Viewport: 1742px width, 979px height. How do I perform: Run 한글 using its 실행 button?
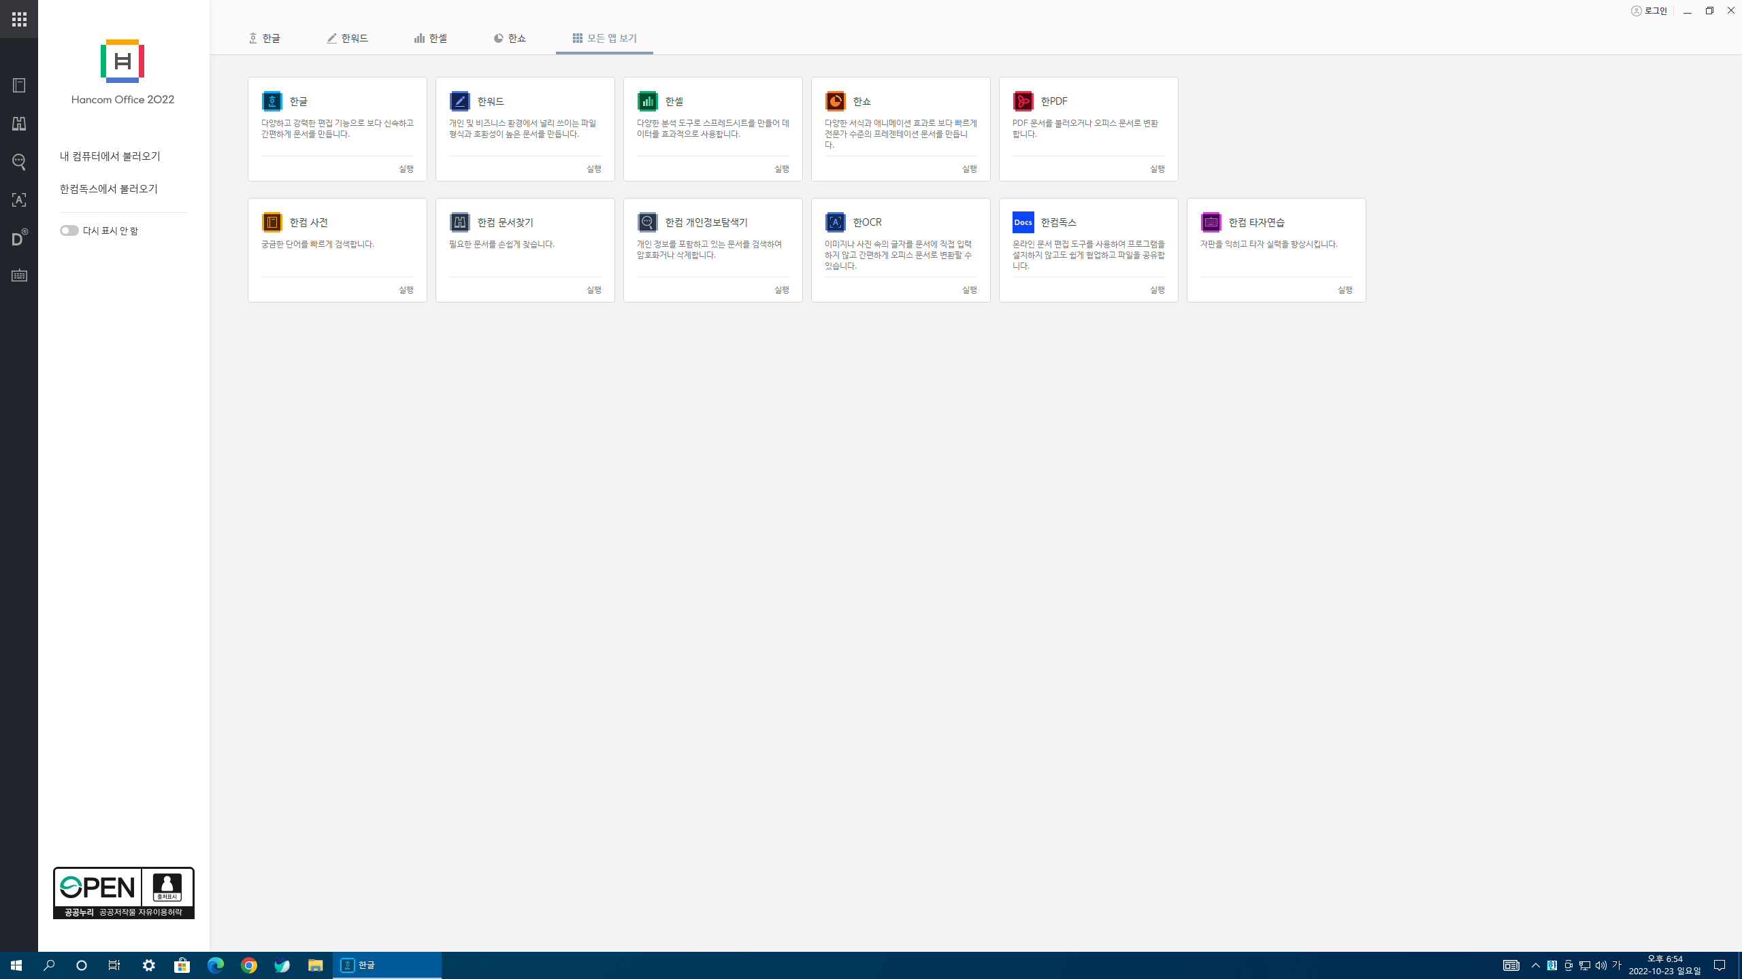point(406,169)
